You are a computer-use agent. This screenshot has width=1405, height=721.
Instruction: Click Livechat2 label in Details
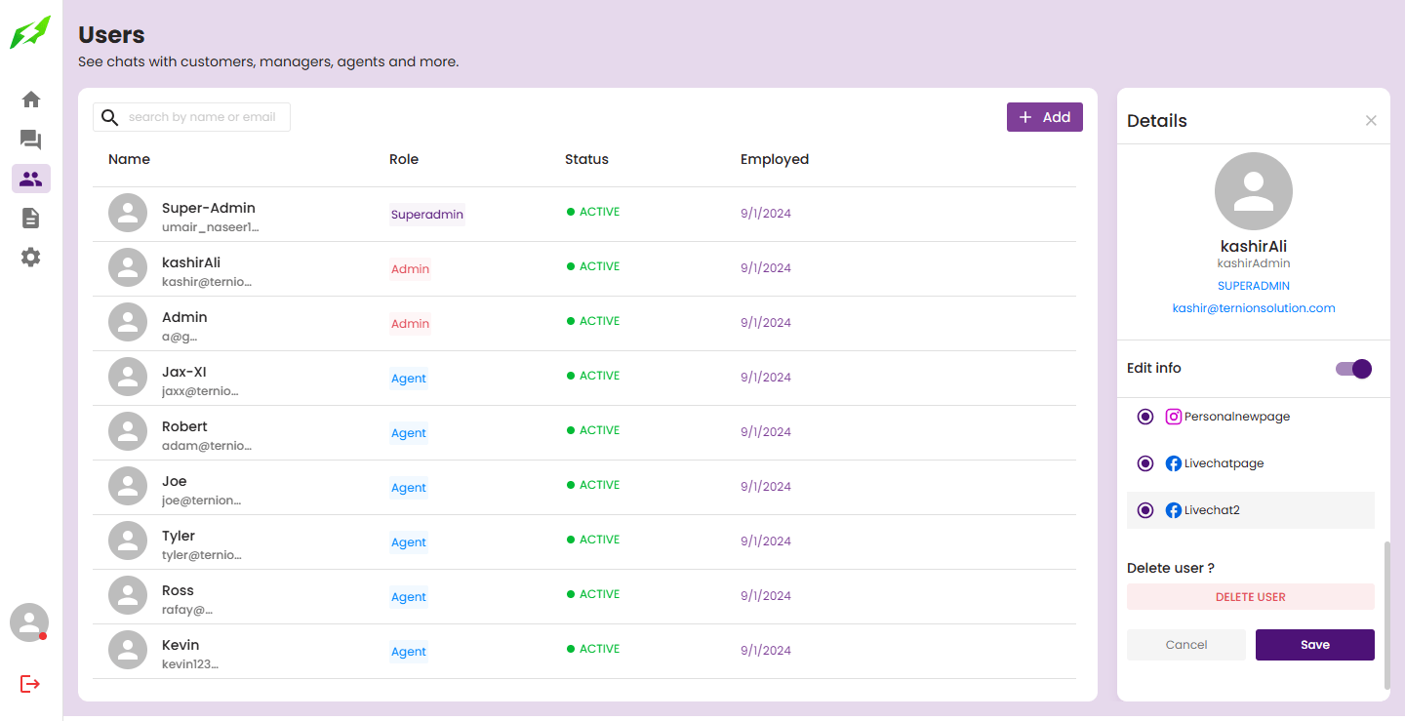(1212, 510)
